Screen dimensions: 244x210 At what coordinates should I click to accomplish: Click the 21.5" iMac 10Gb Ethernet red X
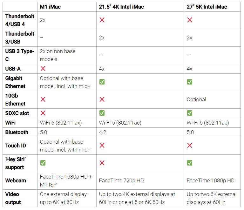point(102,99)
